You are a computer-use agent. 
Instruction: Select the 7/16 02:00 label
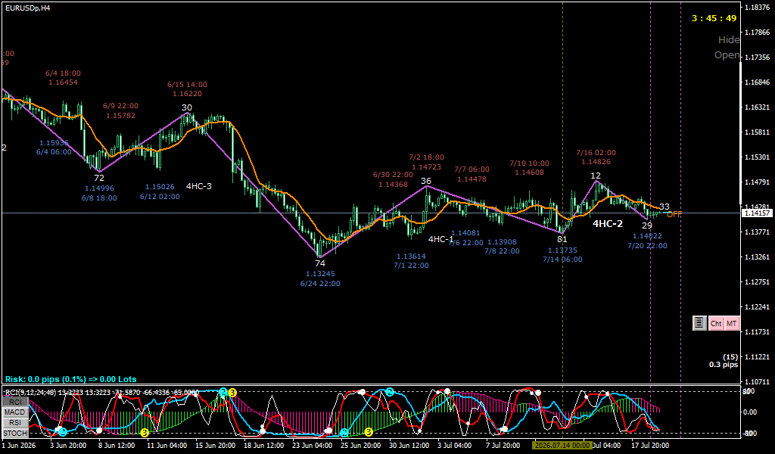click(x=596, y=153)
